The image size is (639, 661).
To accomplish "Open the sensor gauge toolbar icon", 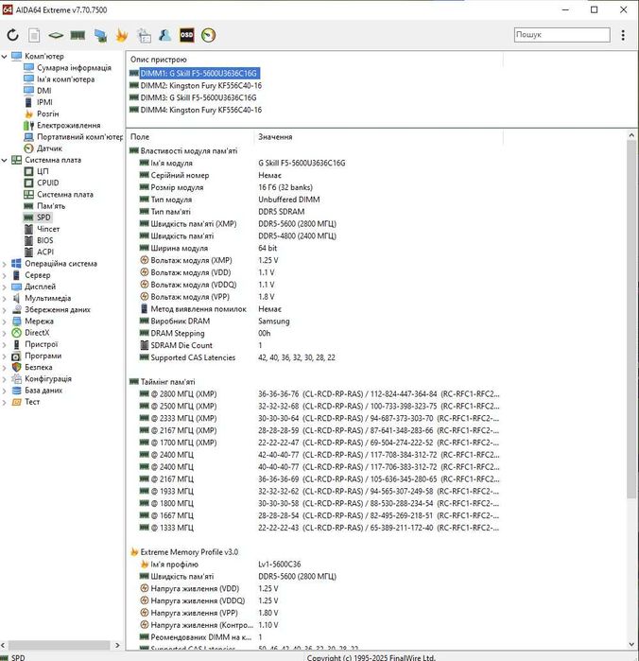I will click(209, 35).
